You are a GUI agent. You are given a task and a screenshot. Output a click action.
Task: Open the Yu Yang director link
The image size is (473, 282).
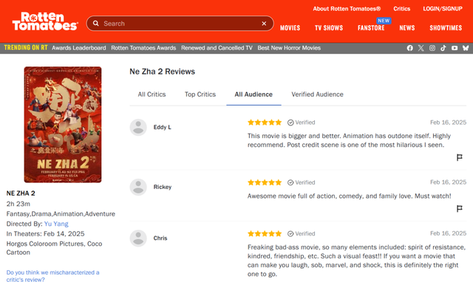(56, 224)
